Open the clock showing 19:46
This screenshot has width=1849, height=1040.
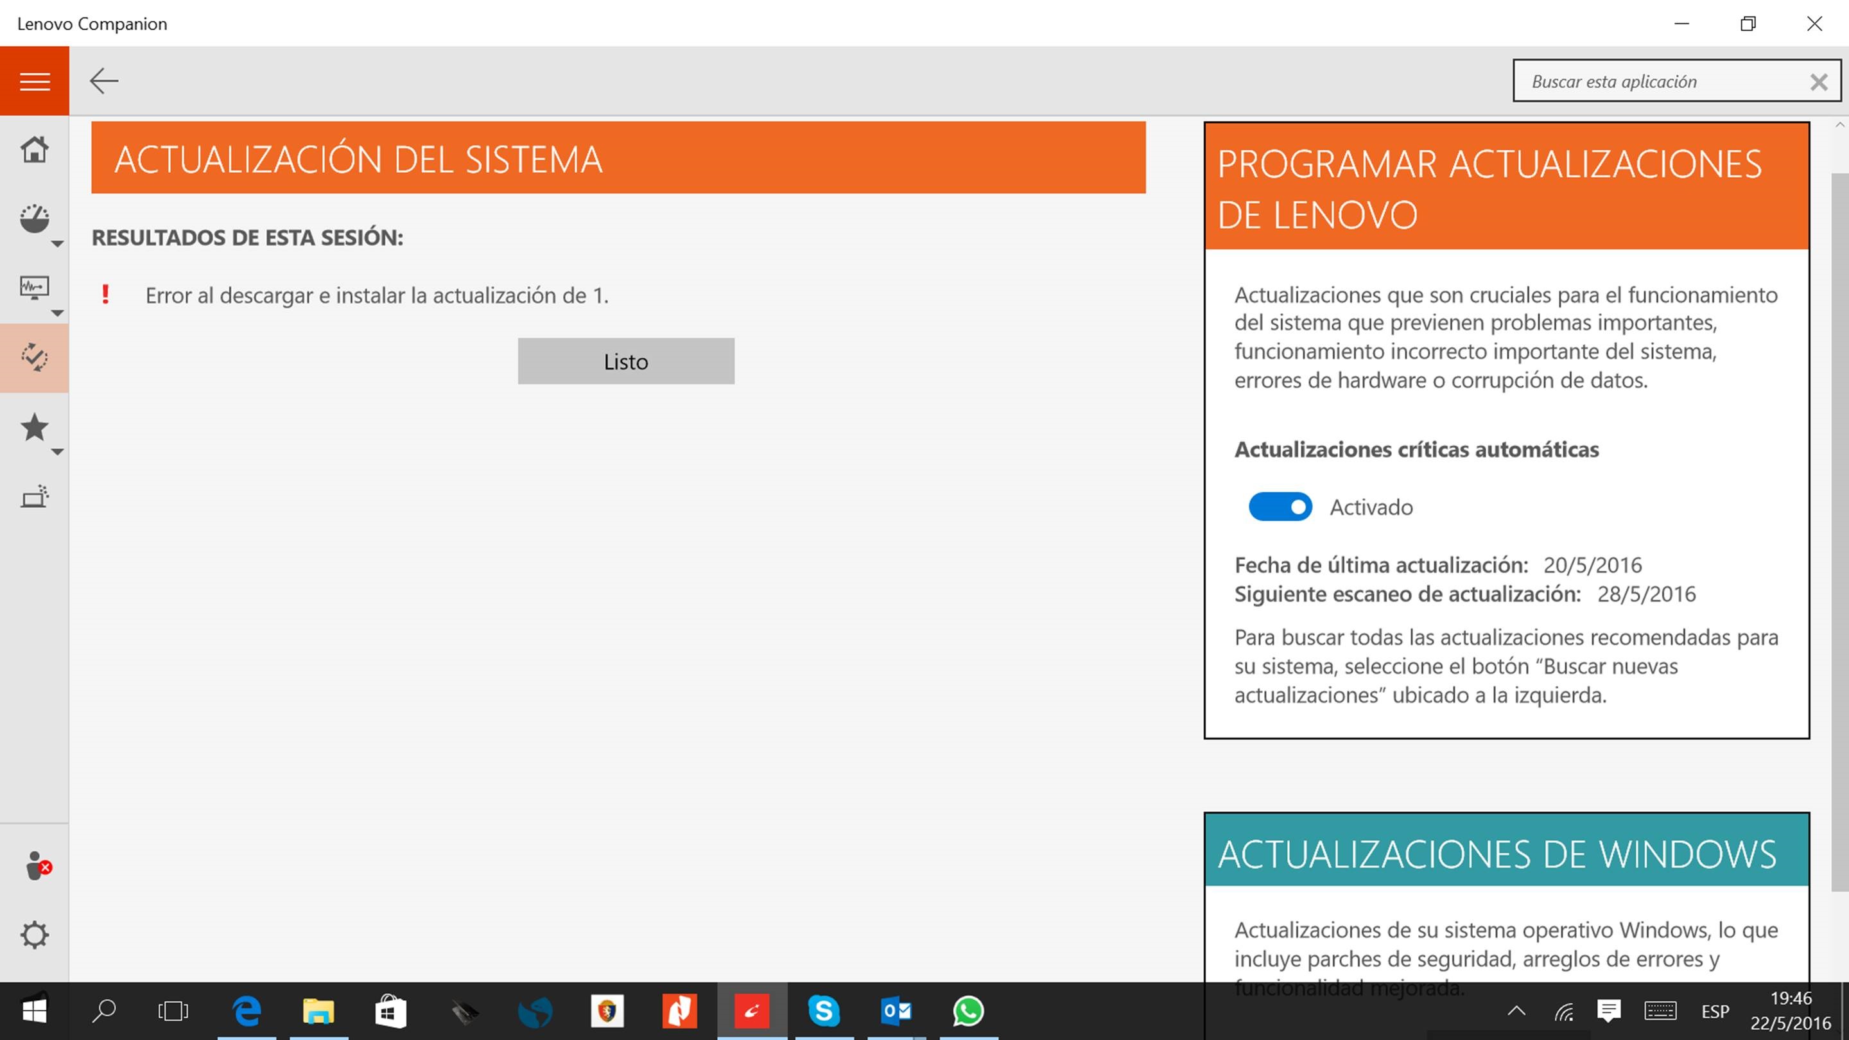[x=1791, y=1011]
